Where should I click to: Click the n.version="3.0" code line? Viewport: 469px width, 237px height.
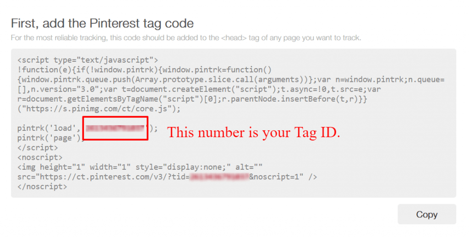[x=199, y=89]
